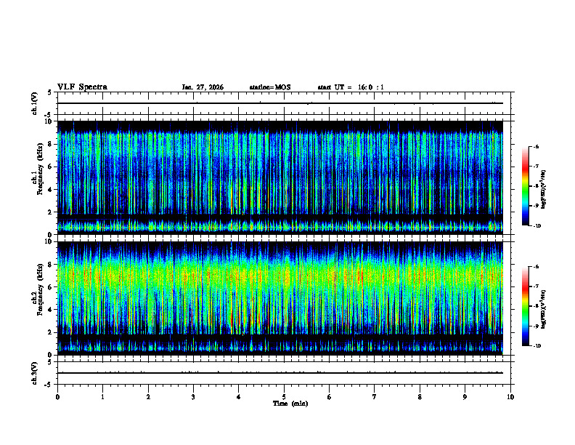Click the time axis tick label "0"

click(x=57, y=397)
